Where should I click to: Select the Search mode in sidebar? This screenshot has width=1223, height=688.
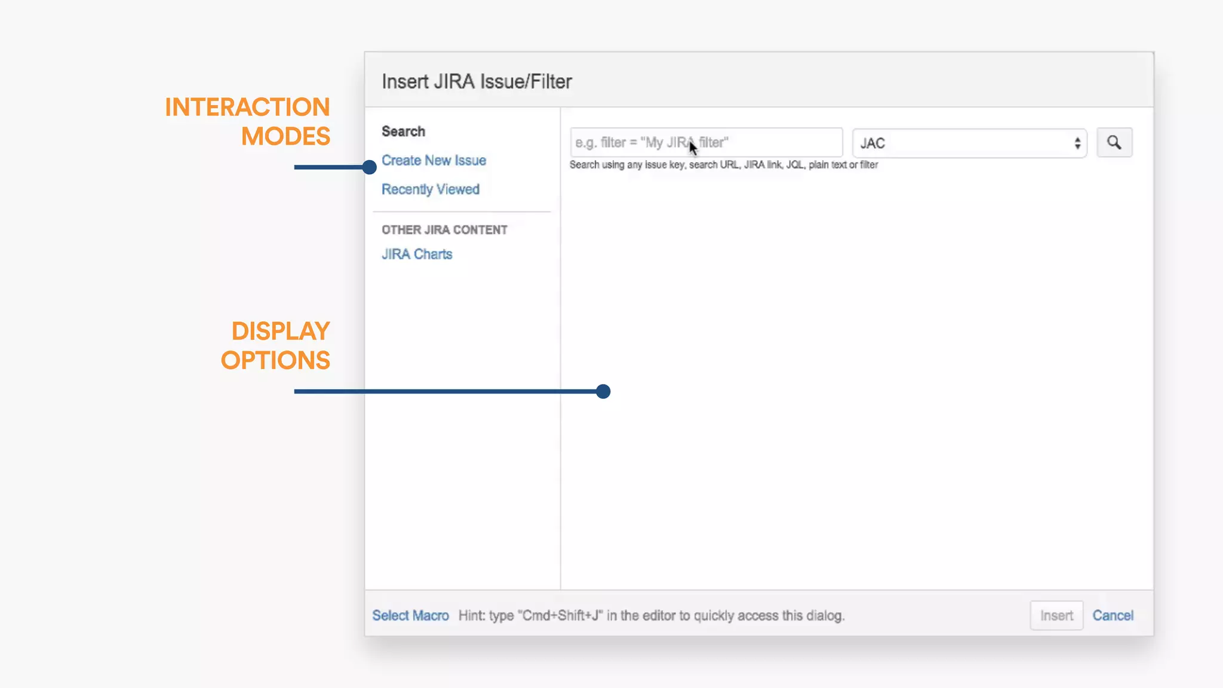point(404,131)
